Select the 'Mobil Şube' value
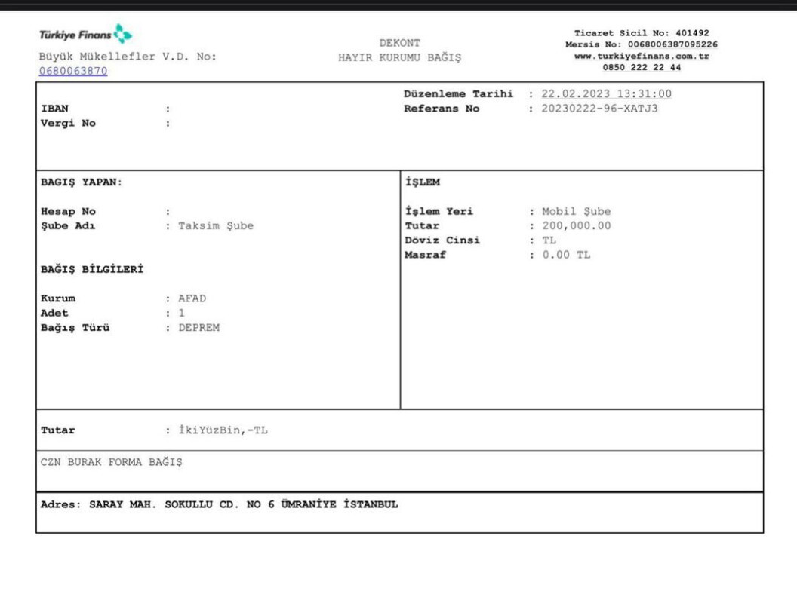This screenshot has width=797, height=603. (577, 211)
